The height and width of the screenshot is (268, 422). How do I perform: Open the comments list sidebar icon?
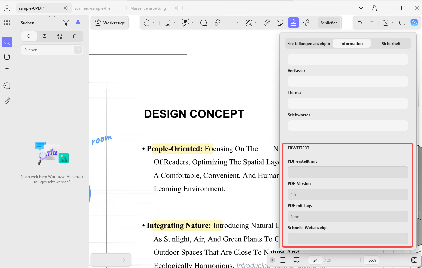pyautogui.click(x=7, y=86)
